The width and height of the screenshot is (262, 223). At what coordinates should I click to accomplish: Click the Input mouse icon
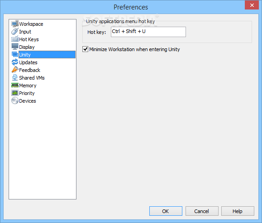[x=15, y=31]
